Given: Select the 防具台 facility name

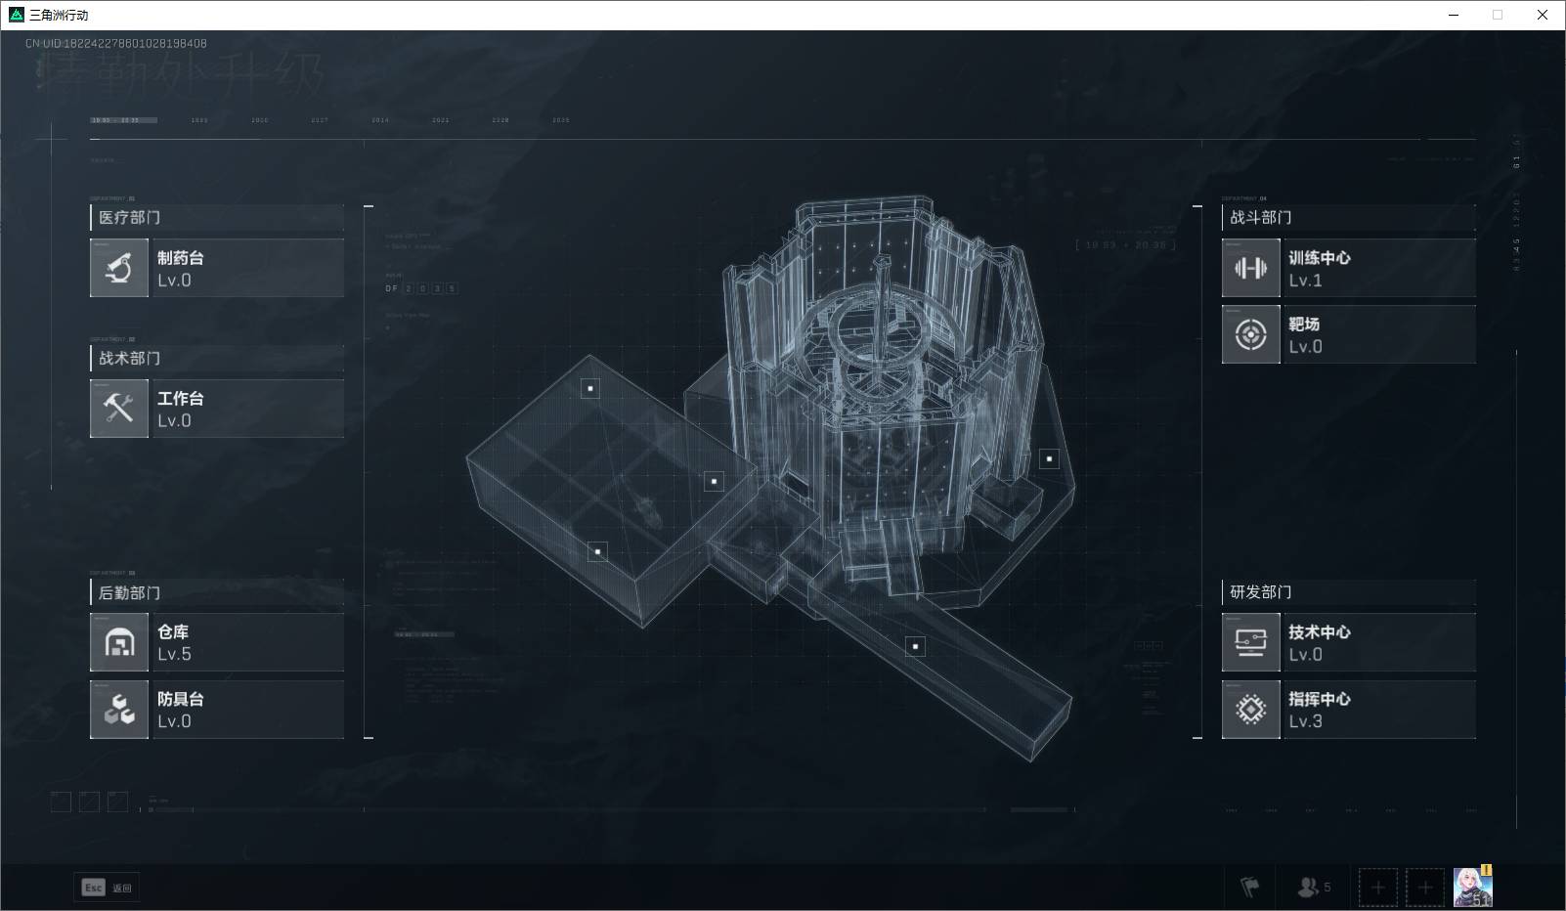Looking at the screenshot, I should click(x=181, y=699).
